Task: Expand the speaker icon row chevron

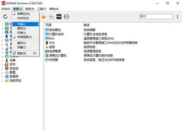Action: pos(2,44)
